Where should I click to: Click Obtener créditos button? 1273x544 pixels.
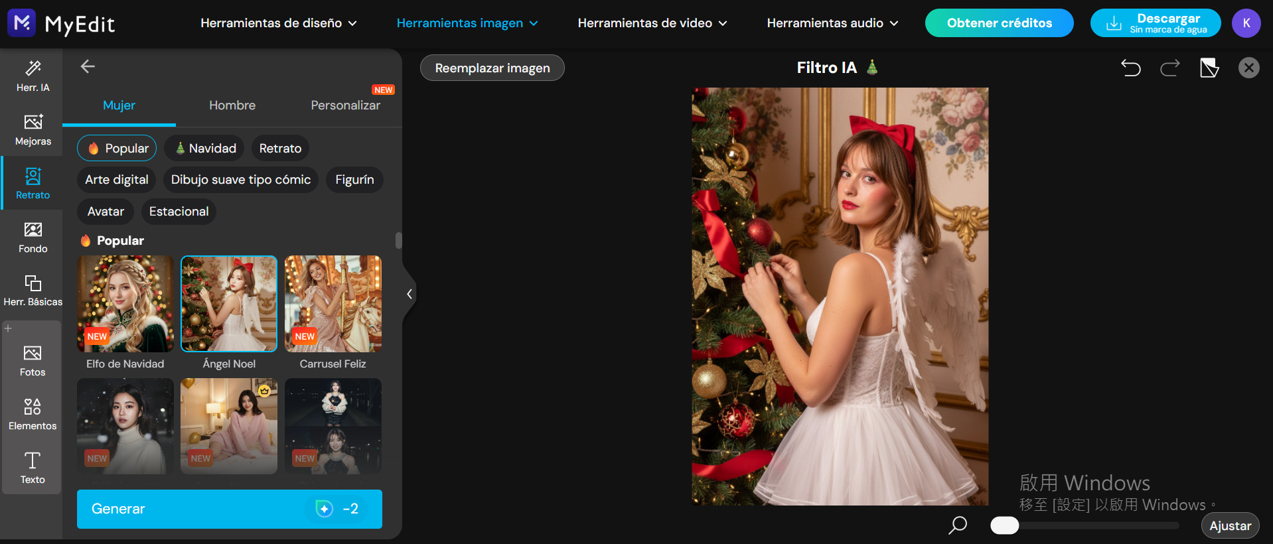(x=999, y=23)
